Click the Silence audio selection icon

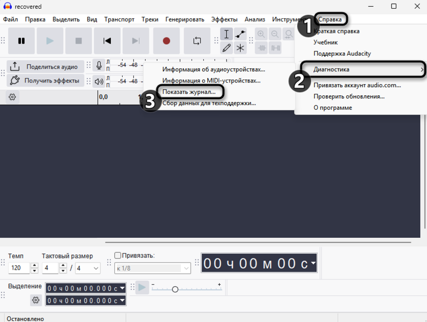(275, 48)
